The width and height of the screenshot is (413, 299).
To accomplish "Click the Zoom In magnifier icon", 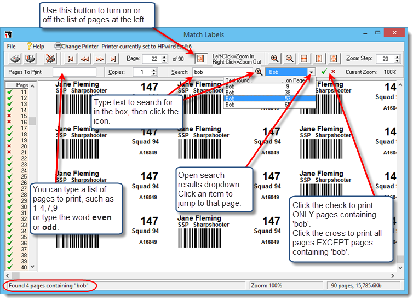I will (x=274, y=59).
